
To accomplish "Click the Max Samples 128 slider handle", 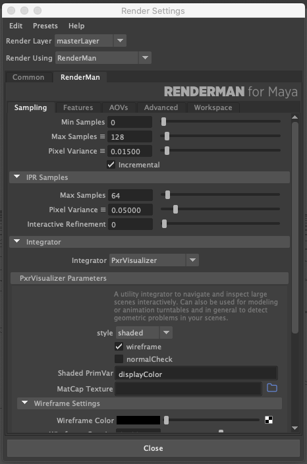I will [x=167, y=136].
